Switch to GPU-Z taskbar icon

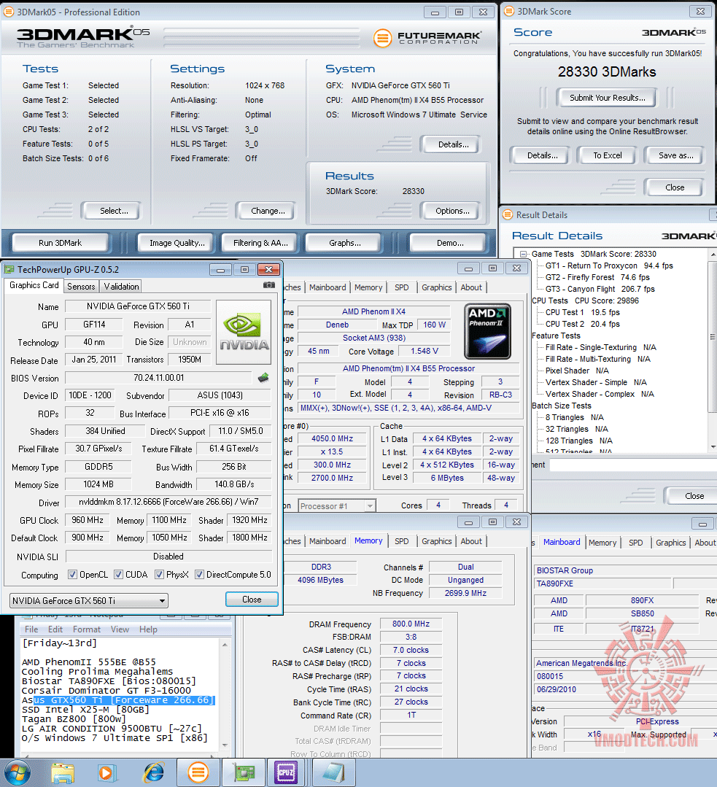[x=243, y=773]
